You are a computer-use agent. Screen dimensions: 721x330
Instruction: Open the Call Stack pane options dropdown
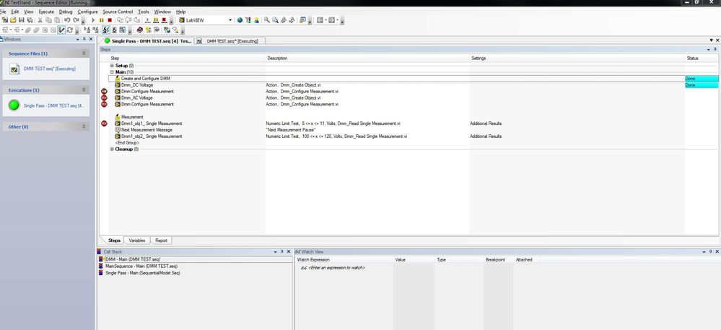tap(276, 252)
